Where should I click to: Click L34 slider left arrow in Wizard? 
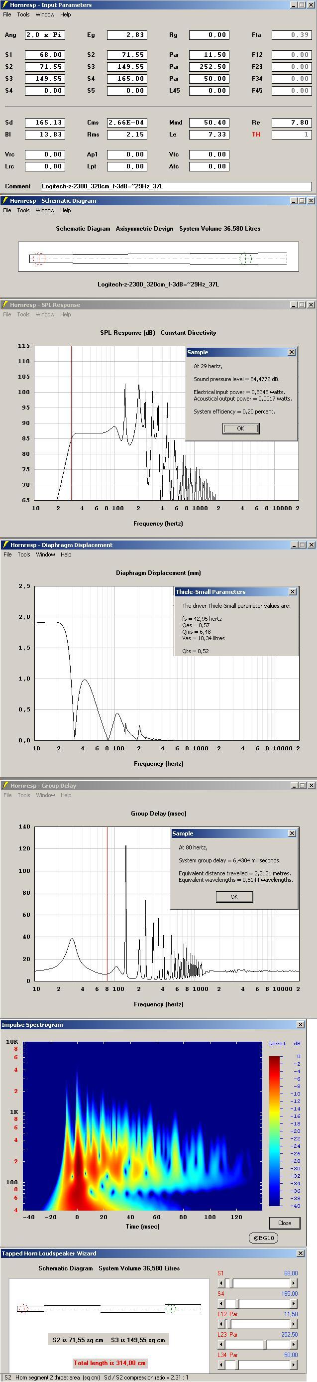point(220,1365)
